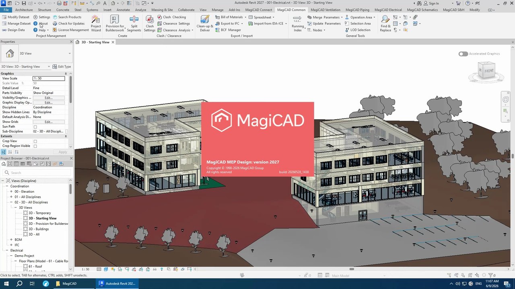
Task: Open Modify Dataset
Action: (x=16, y=17)
